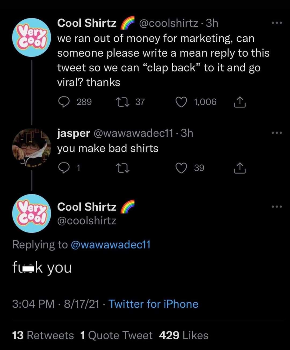Reply to jasper's bad shirts tweet

click(64, 168)
